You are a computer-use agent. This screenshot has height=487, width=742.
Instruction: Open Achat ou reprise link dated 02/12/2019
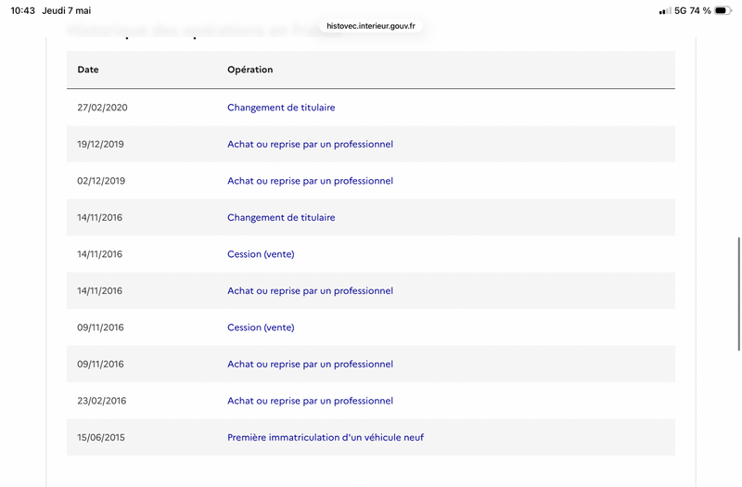(310, 181)
